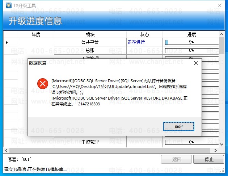Image resolution: width=228 pixels, height=176 pixels.
Task: Click the current row indicator triangle
Action: [x=7, y=42]
